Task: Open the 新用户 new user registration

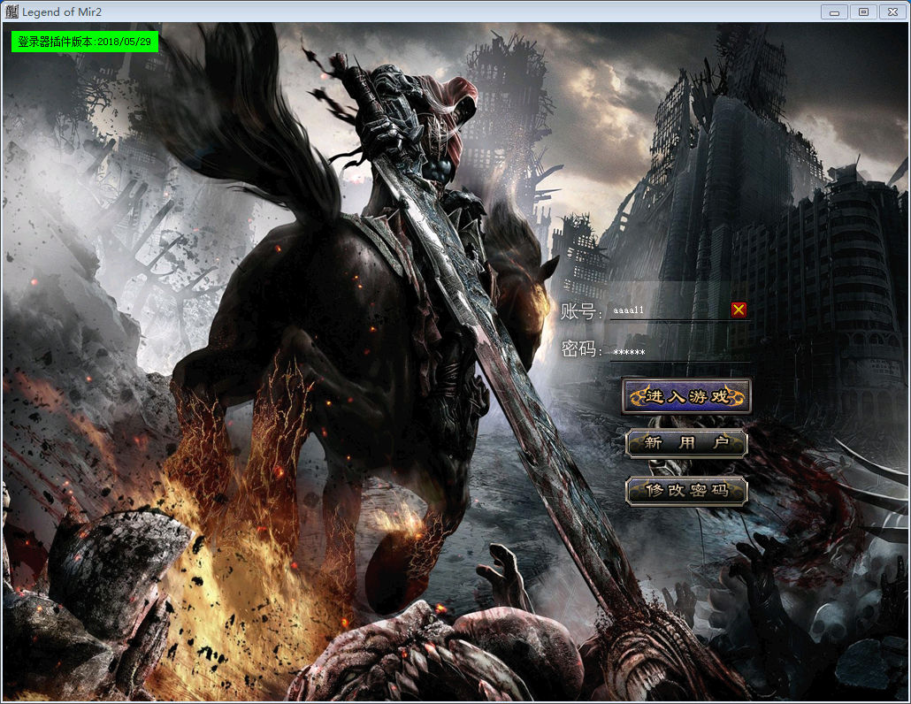Action: point(686,443)
